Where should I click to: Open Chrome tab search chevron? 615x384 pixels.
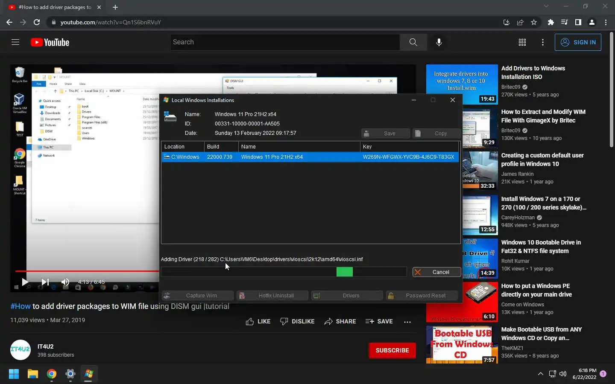tap(546, 6)
